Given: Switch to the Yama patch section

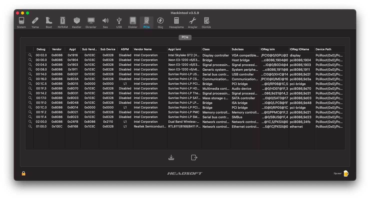Looking at the screenshot, I should pos(35,22).
